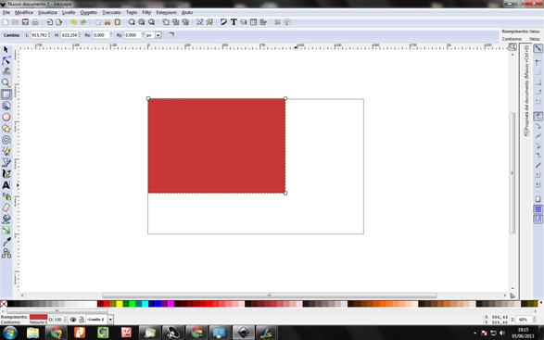Screen dimensions: 544x340
Task: Open the Oggetto menu
Action: pyautogui.click(x=89, y=12)
